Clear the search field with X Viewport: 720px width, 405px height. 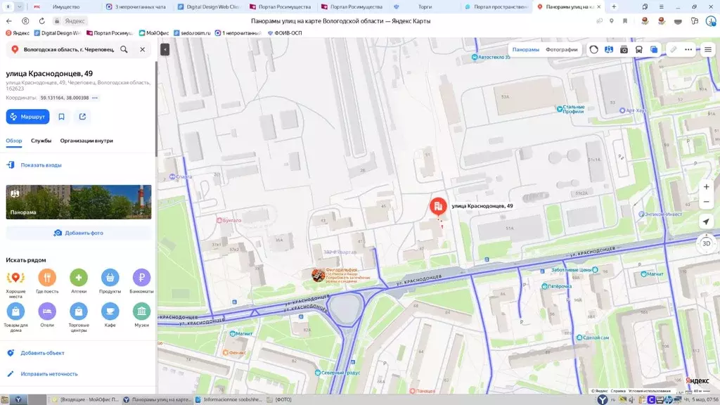click(142, 50)
